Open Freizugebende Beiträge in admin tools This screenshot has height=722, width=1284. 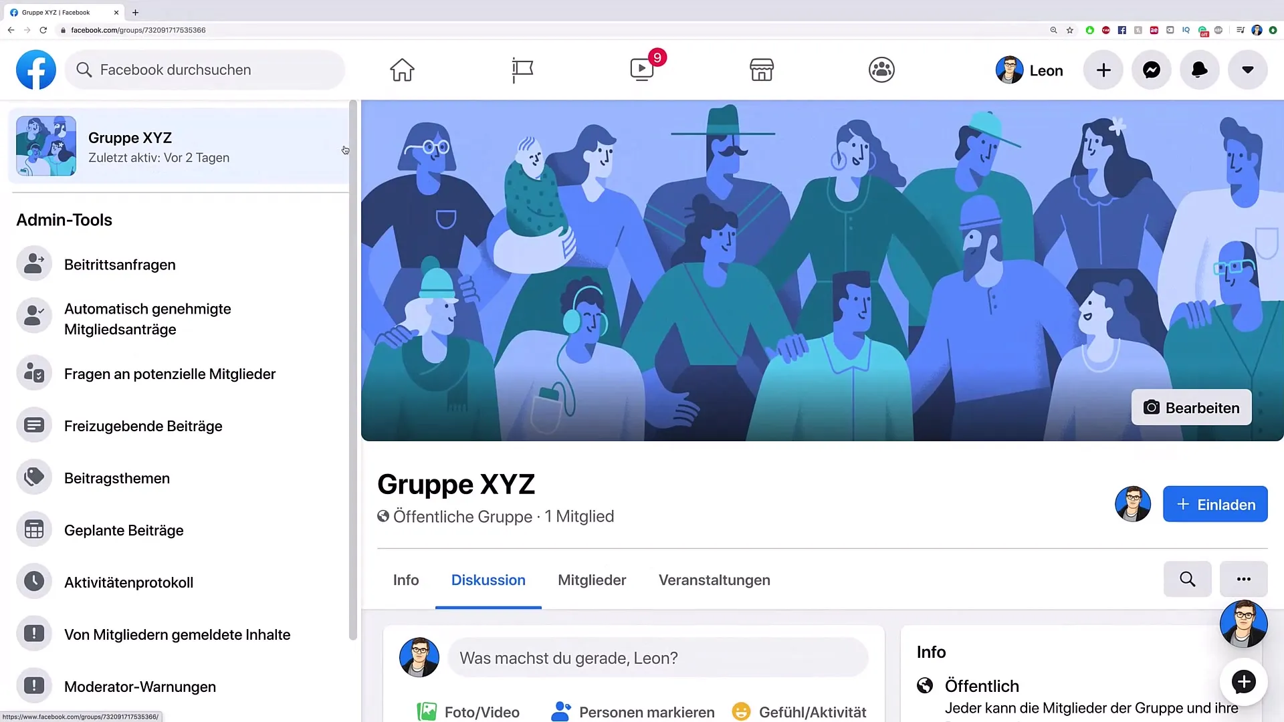point(143,426)
